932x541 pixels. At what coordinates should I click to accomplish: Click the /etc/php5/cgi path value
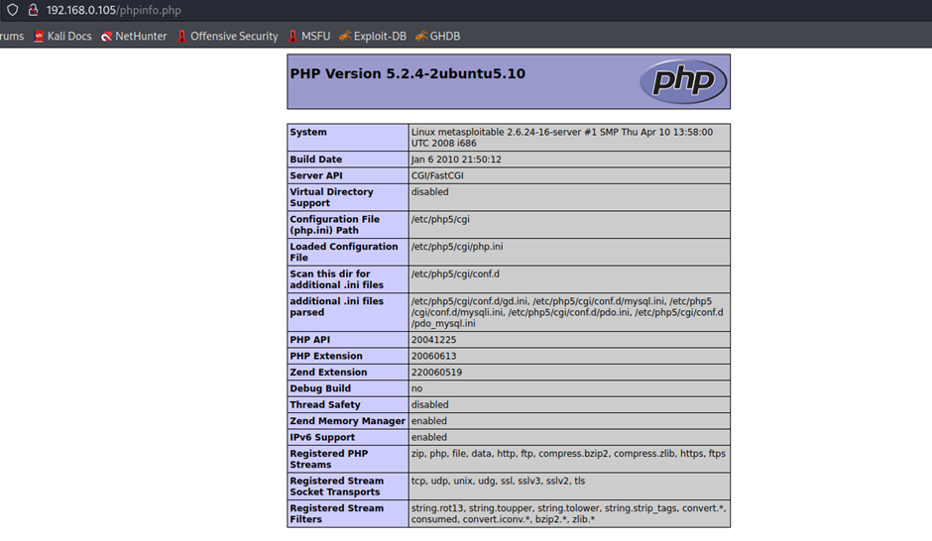coord(440,219)
